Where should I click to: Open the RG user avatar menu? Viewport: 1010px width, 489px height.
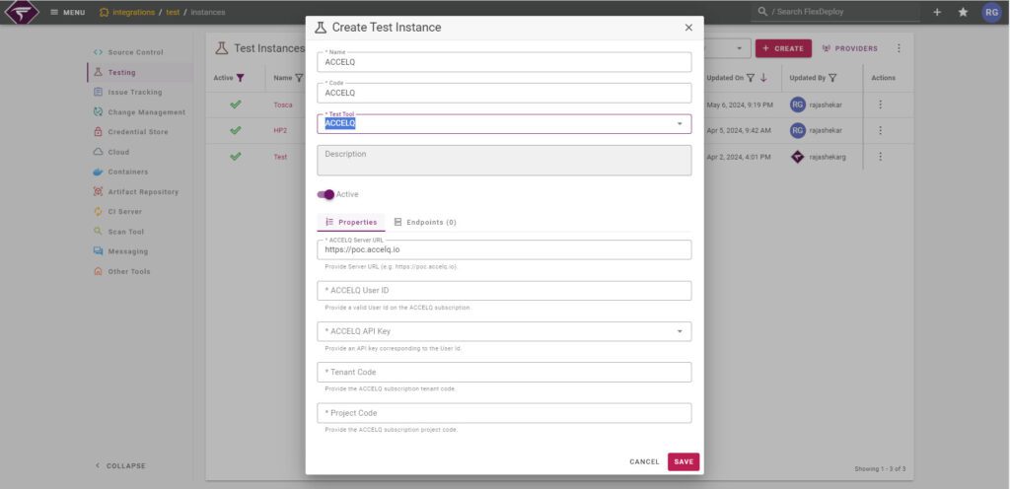click(x=992, y=12)
